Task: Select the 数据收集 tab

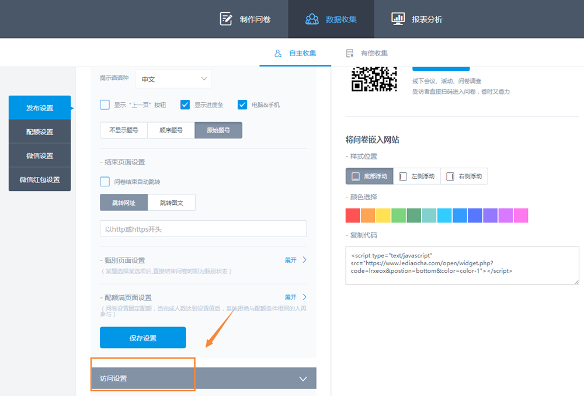Action: click(331, 19)
